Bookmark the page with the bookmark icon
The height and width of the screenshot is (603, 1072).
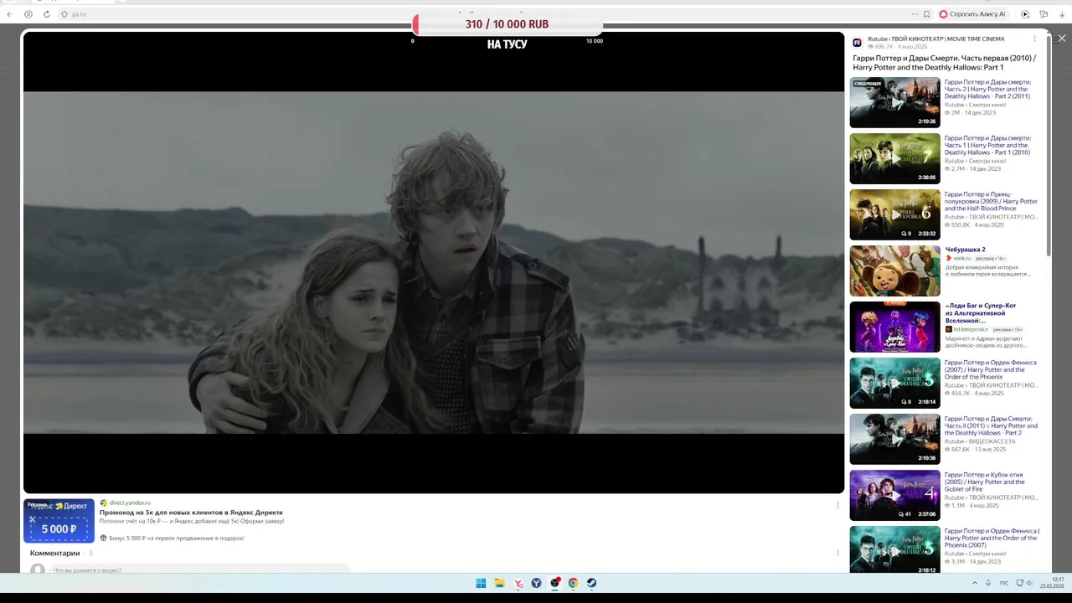tap(926, 14)
